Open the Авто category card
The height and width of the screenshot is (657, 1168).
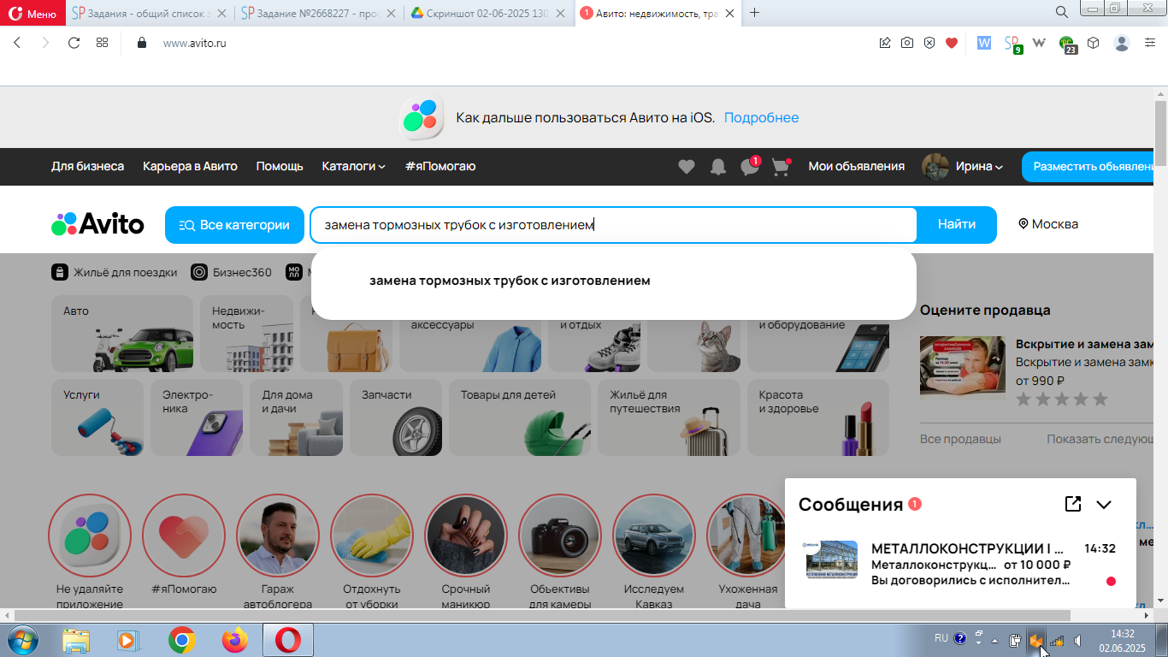click(x=122, y=334)
